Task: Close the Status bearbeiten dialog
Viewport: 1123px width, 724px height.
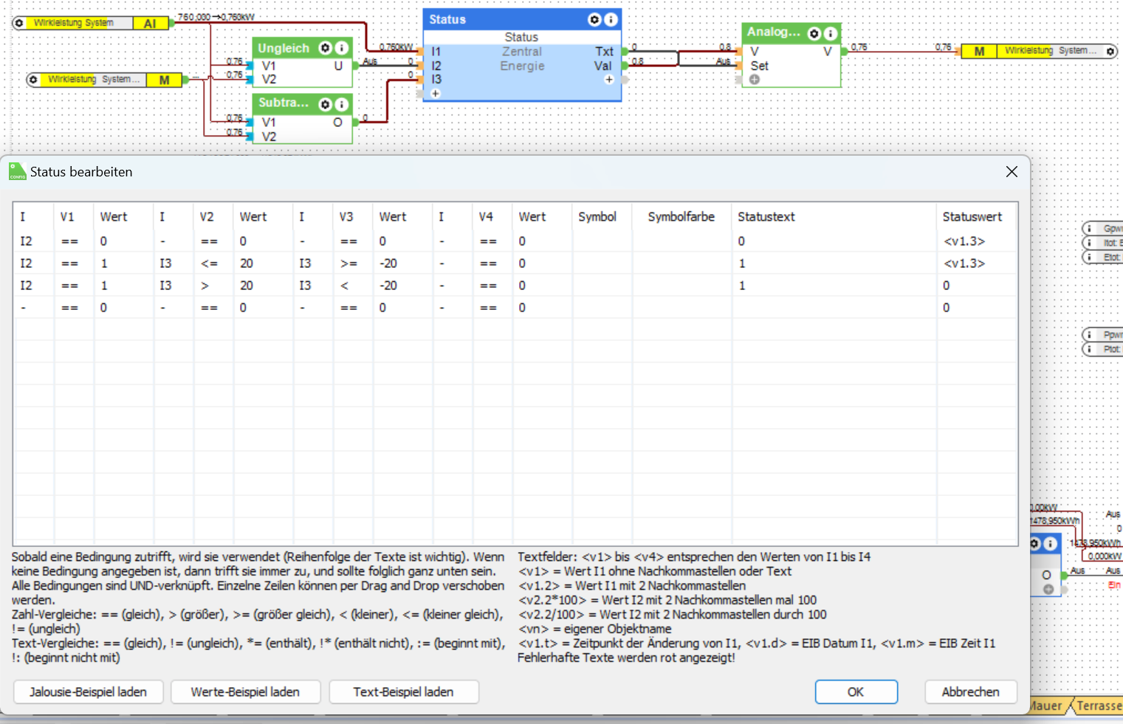Action: point(1012,172)
